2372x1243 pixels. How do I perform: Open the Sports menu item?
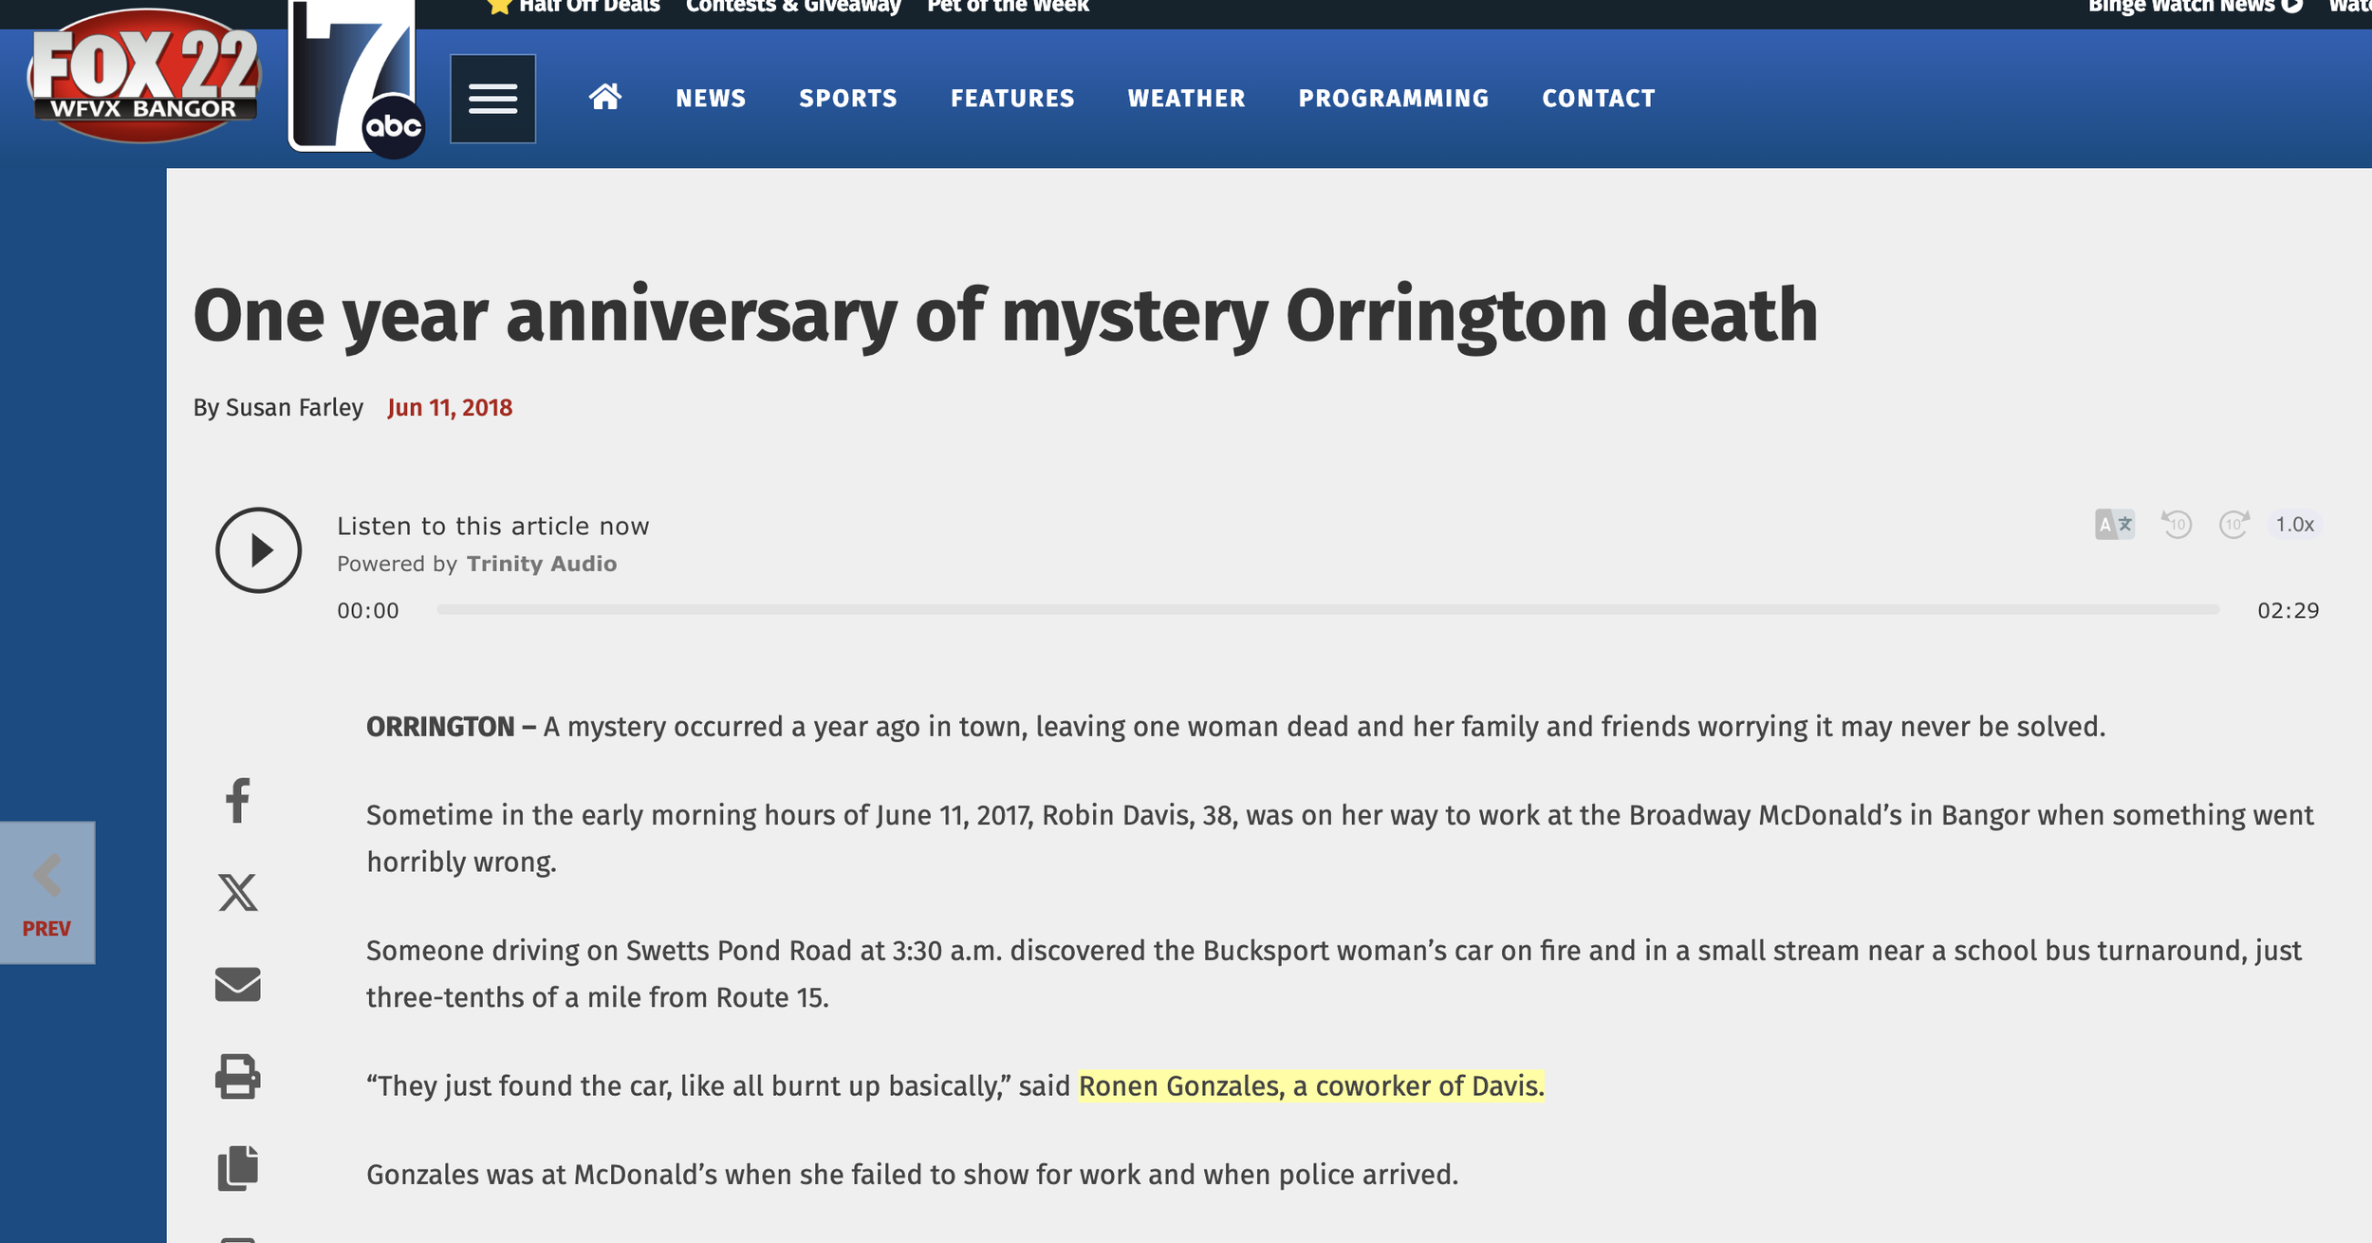click(847, 99)
